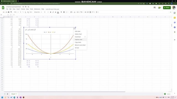Click the increase decimal places icon

tap(28, 12)
